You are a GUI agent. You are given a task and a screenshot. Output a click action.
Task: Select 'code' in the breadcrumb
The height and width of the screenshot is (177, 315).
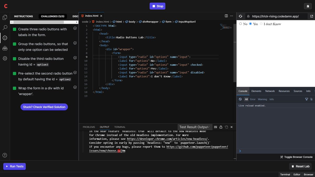(85, 22)
